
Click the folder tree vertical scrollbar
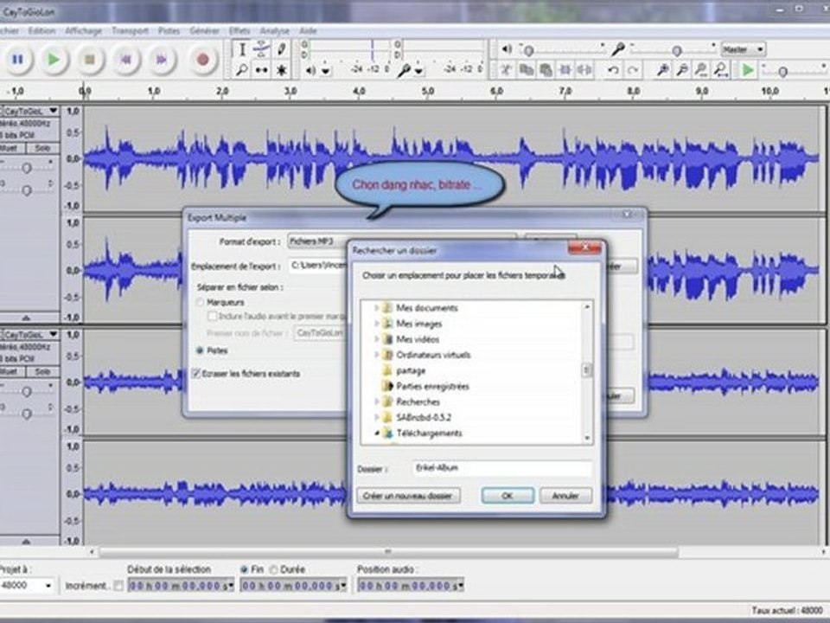(586, 372)
